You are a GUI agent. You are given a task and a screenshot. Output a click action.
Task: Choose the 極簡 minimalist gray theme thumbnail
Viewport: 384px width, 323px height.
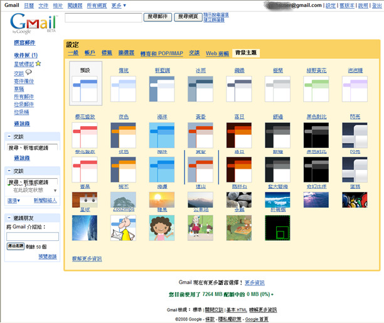click(x=277, y=88)
